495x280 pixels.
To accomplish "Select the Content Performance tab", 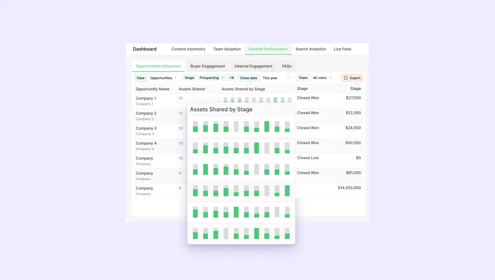I will (x=268, y=49).
